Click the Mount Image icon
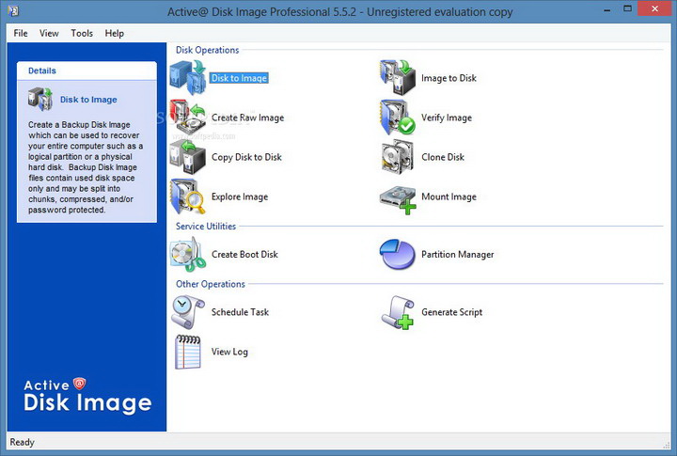This screenshot has width=677, height=456. 398,199
